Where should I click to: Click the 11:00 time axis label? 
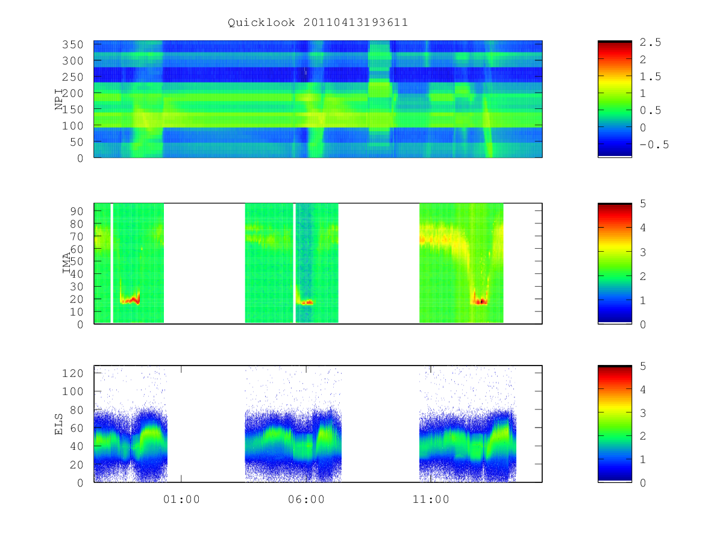[x=431, y=499]
